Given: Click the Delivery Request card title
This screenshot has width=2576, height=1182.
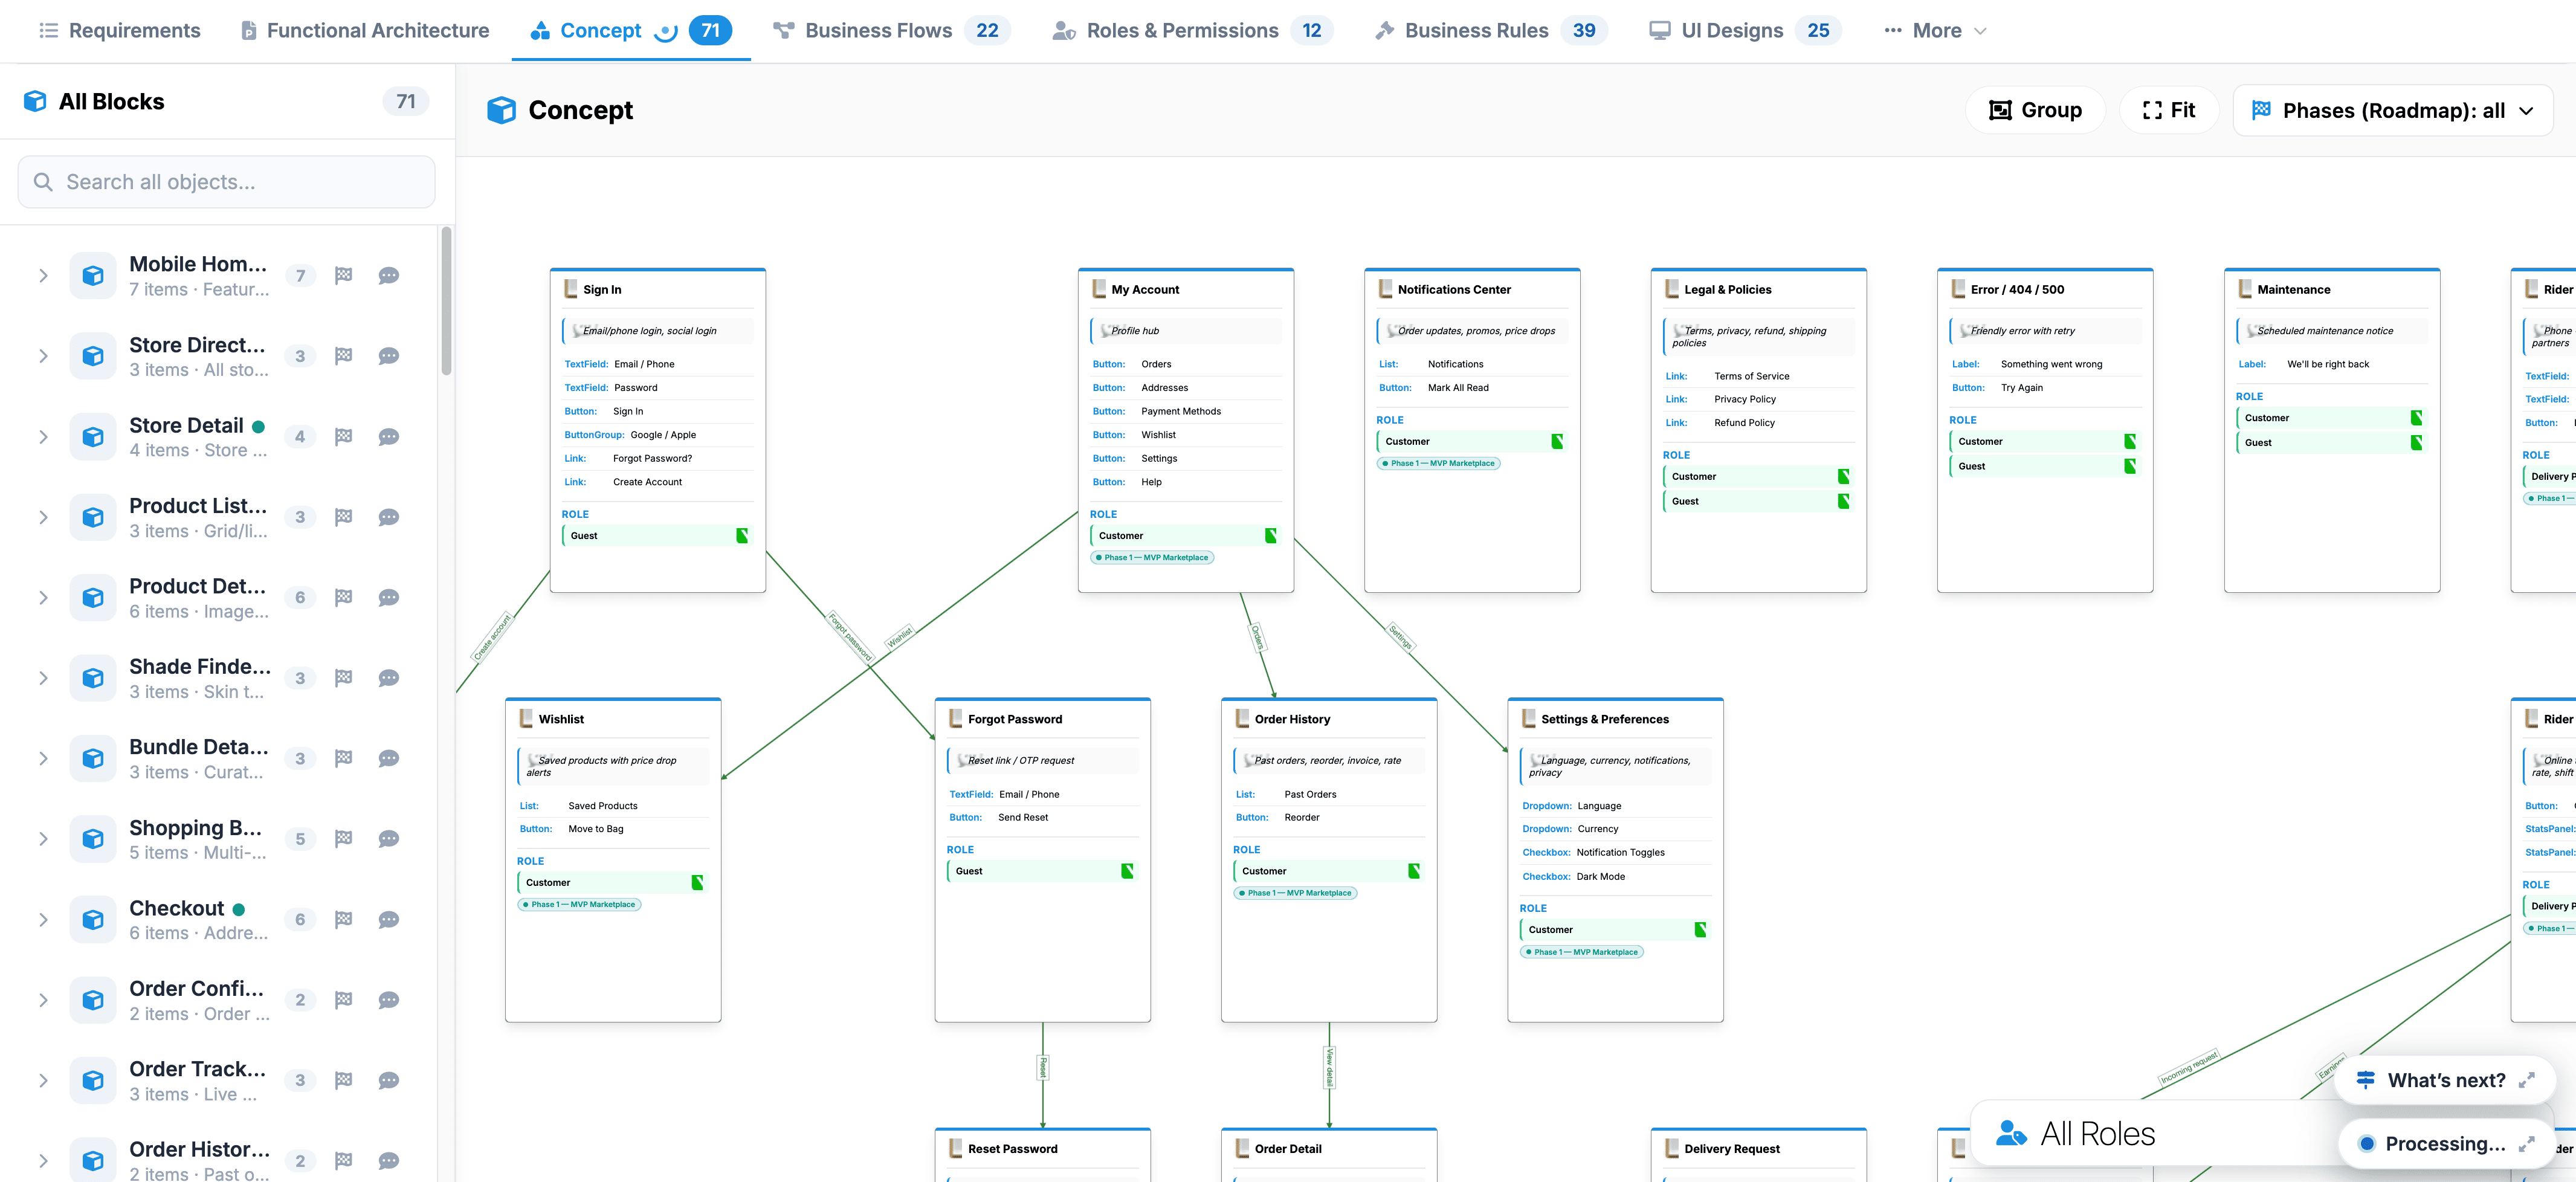Looking at the screenshot, I should click(x=1731, y=1149).
